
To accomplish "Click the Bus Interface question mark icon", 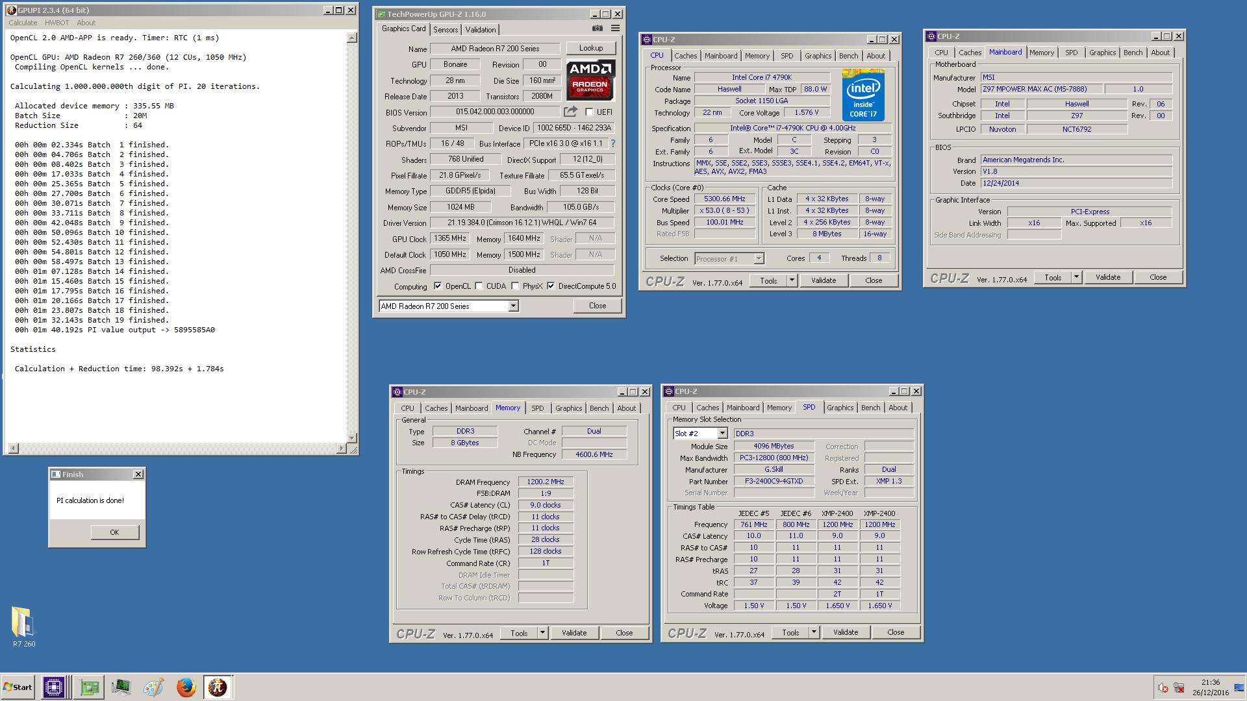I will tap(612, 143).
